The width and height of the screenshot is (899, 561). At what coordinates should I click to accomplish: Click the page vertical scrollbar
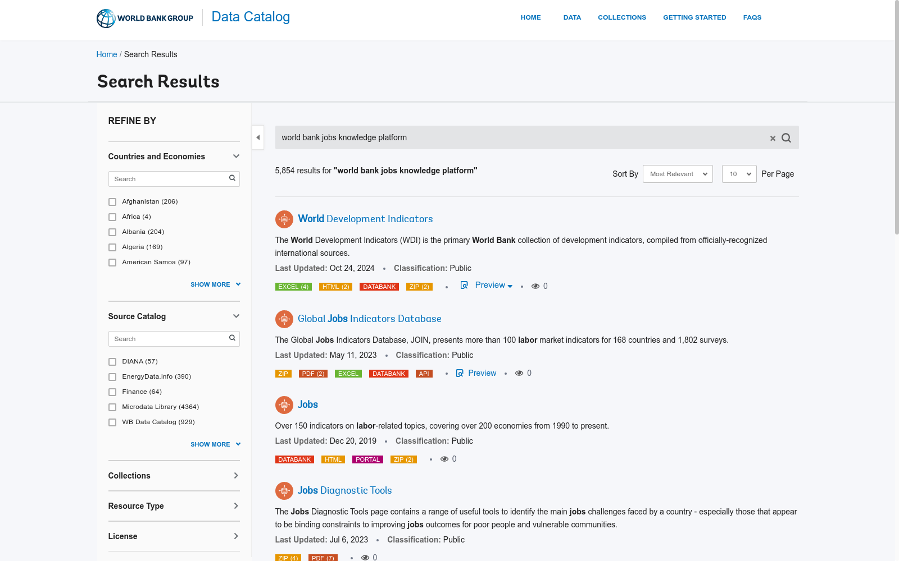coord(897,118)
